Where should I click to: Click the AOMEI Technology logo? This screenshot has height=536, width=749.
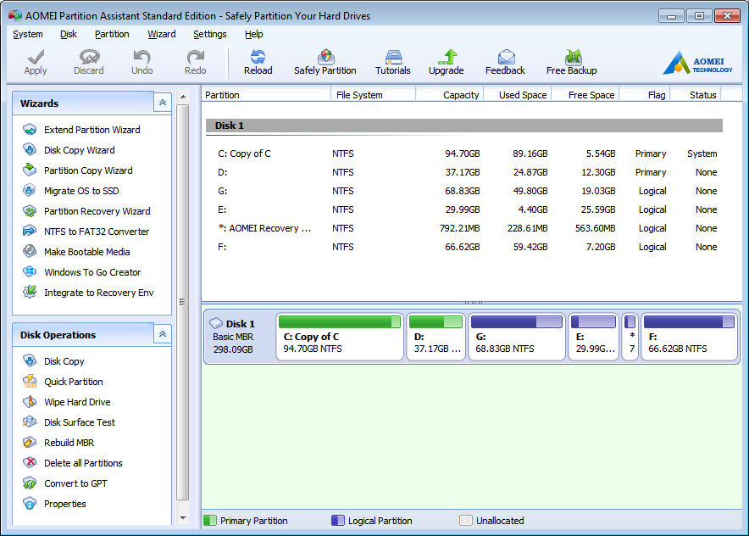[x=697, y=63]
